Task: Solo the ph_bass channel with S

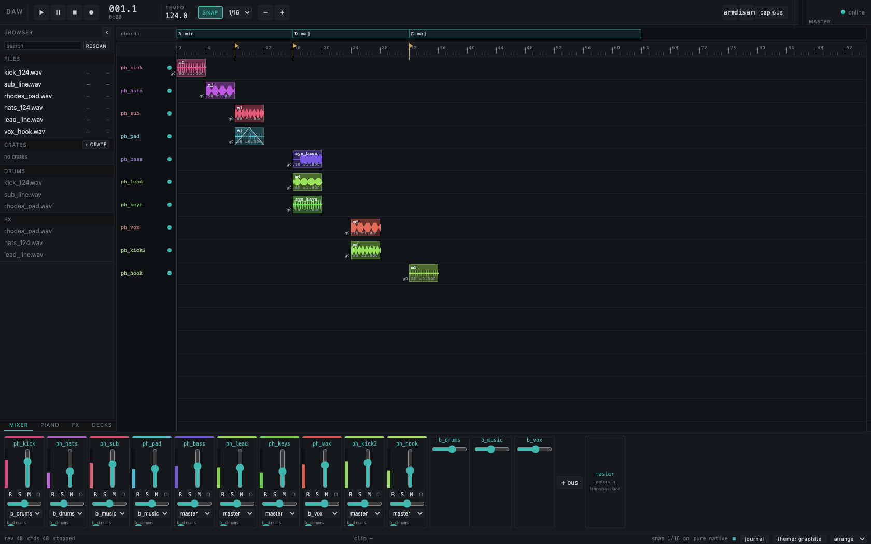Action: pyautogui.click(x=190, y=494)
